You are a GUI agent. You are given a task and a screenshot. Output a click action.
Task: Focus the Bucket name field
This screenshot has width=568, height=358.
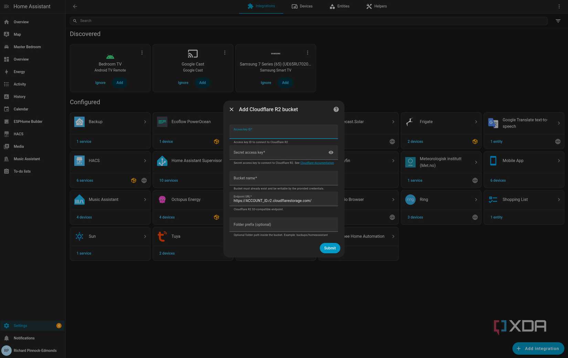(284, 178)
